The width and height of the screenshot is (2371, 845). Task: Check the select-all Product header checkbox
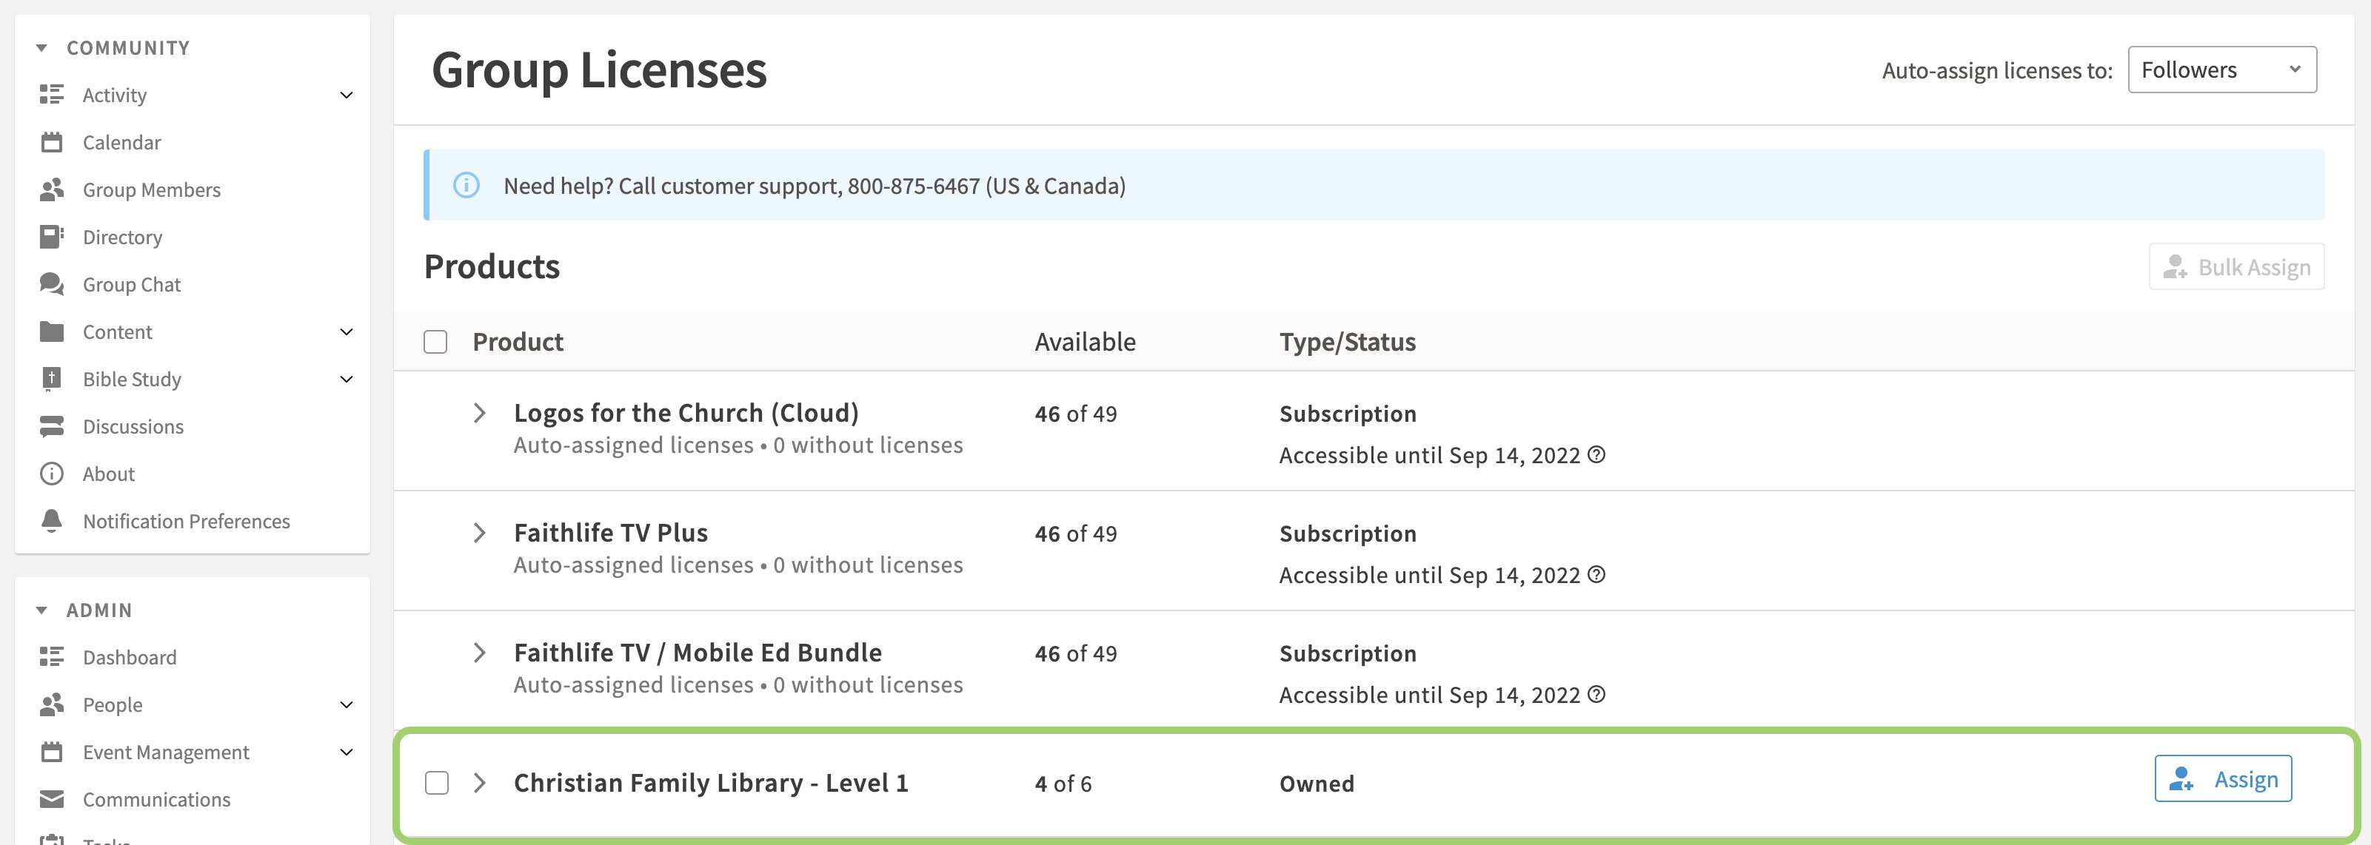pos(435,342)
